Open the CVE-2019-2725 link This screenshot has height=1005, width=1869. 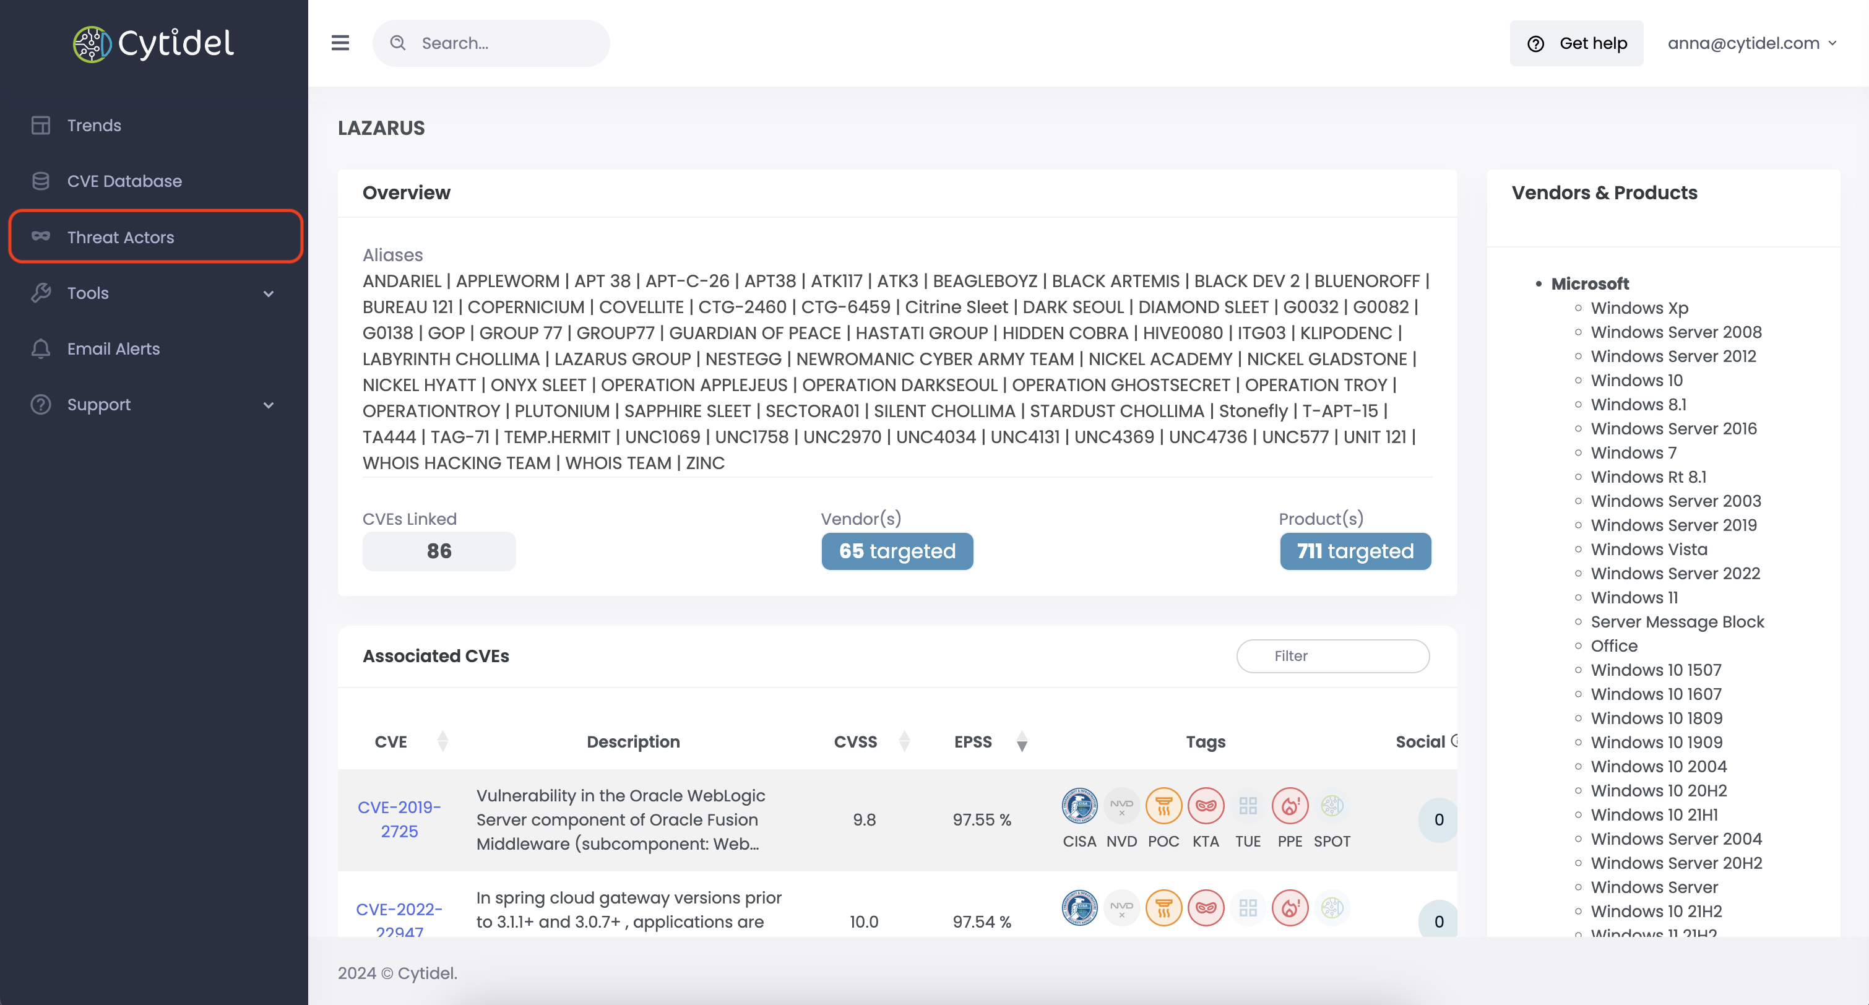click(x=399, y=819)
